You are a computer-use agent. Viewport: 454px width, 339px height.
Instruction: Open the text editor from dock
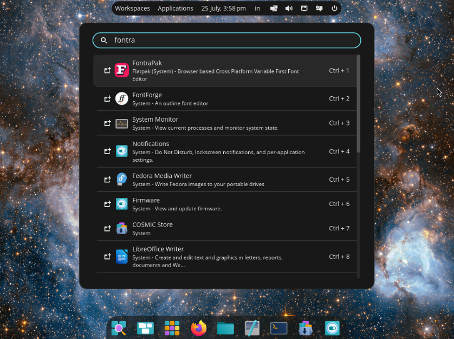click(252, 328)
